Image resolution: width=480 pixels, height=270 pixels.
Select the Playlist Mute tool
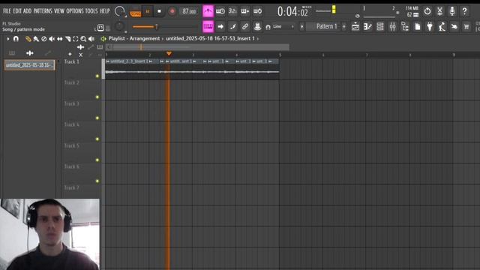(x=52, y=39)
